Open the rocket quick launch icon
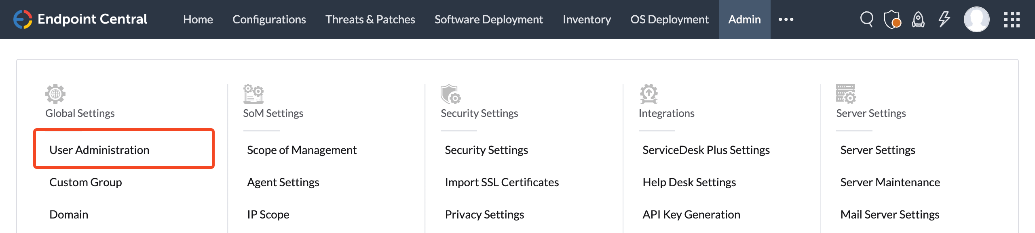The image size is (1035, 233). click(x=918, y=19)
